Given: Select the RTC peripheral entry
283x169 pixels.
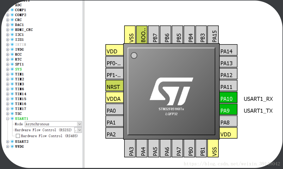Looking at the screenshot, I should click(18, 59).
